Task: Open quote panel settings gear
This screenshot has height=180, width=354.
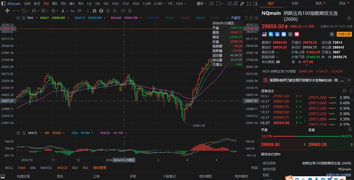Action: (349, 18)
